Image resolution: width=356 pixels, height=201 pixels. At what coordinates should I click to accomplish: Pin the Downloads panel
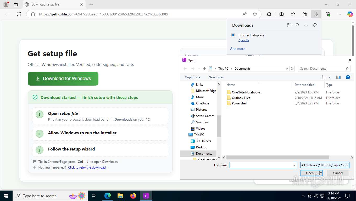tap(315, 25)
